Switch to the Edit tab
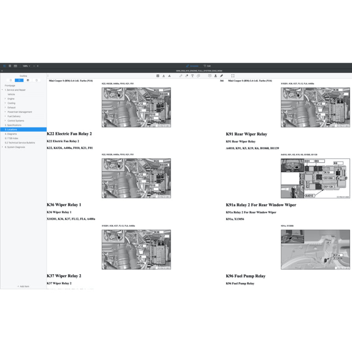Screen dimensions: 352x352 pyautogui.click(x=207, y=66)
